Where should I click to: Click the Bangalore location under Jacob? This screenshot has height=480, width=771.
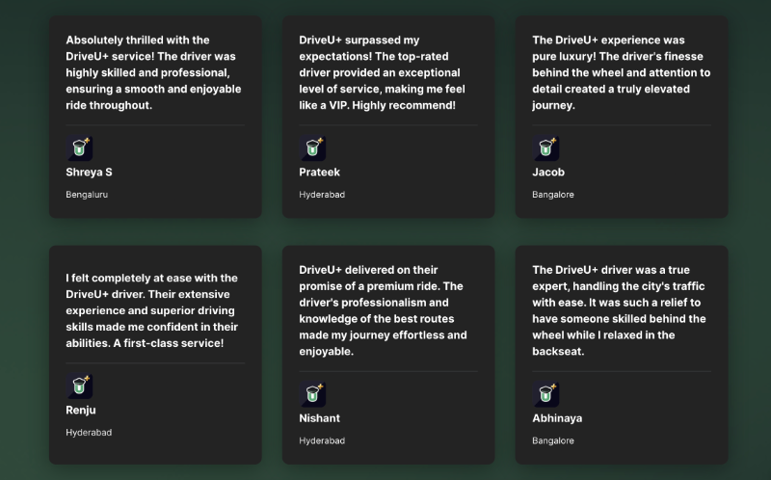[553, 195]
